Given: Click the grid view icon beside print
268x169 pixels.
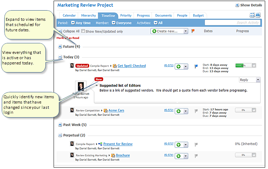Looking at the screenshot, I should [x=252, y=15].
